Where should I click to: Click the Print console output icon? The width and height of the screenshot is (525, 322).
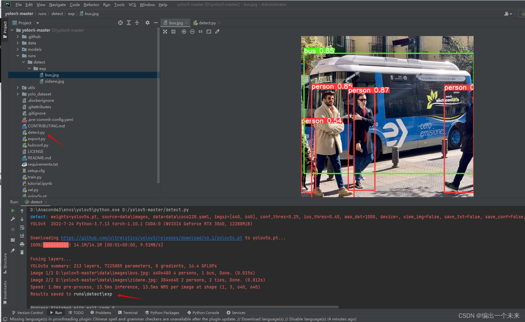tap(22, 244)
